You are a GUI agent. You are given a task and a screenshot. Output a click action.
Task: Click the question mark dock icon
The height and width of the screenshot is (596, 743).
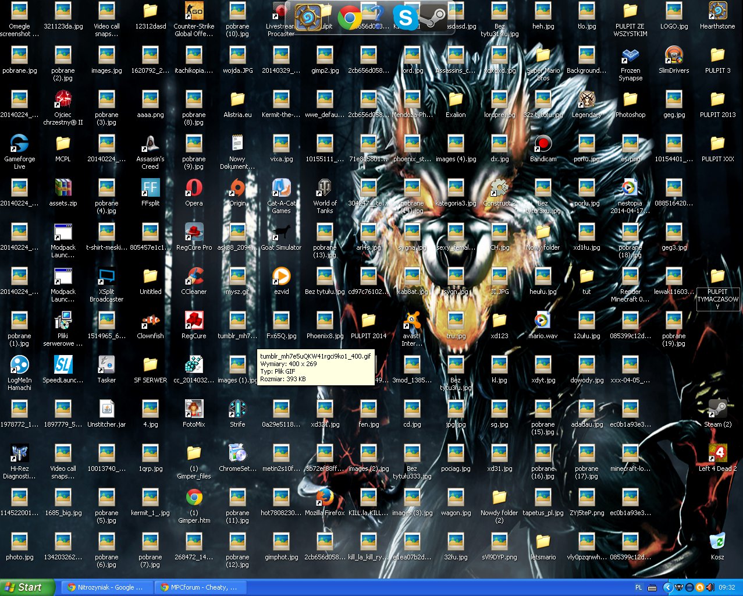pyautogui.click(x=378, y=18)
